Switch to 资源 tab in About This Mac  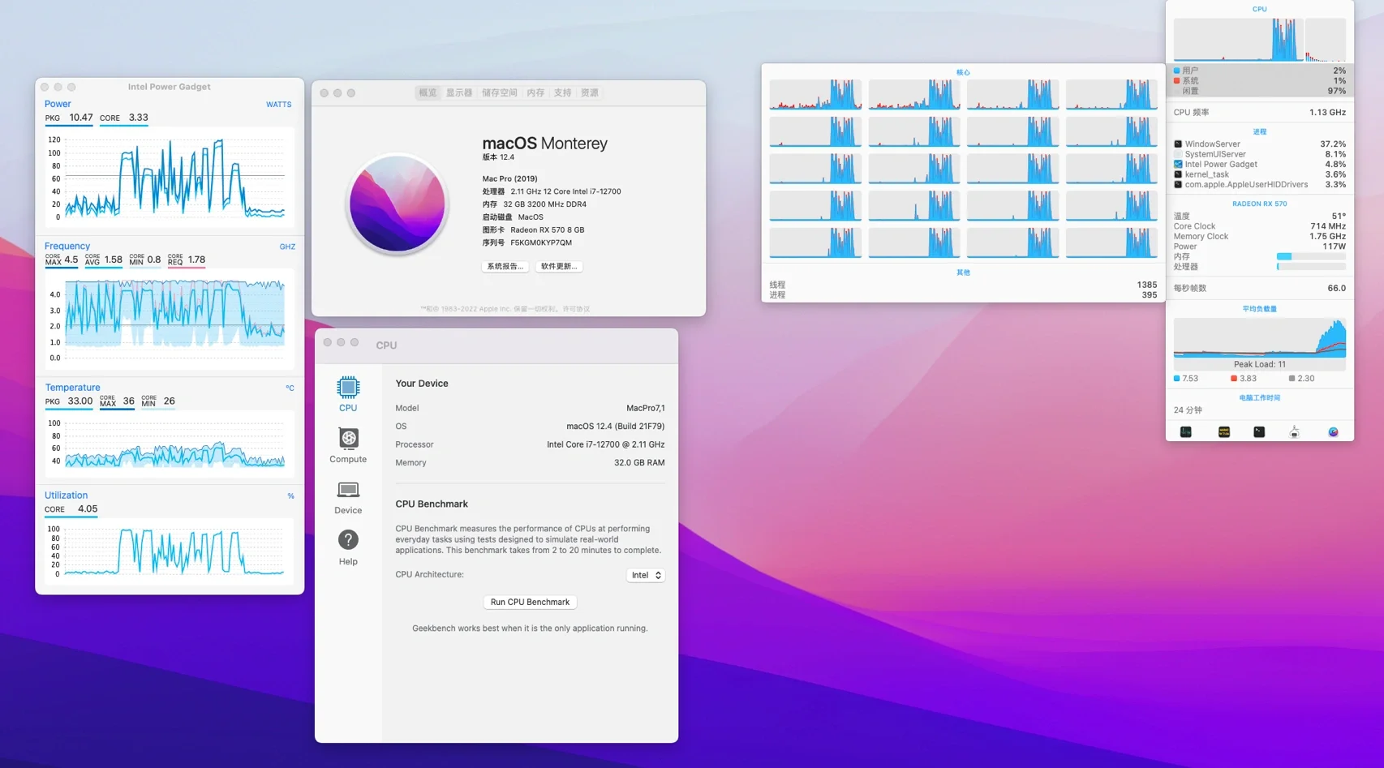[x=590, y=93]
